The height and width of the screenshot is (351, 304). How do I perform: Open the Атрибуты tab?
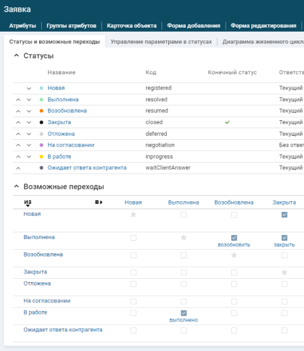coord(22,26)
